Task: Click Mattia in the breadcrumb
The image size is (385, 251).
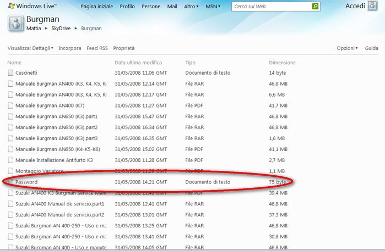Action: (x=34, y=29)
